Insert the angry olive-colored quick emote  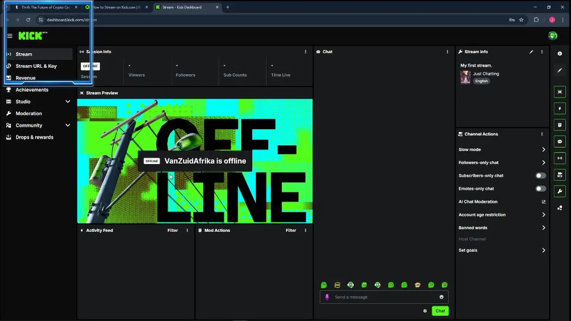[x=337, y=285]
